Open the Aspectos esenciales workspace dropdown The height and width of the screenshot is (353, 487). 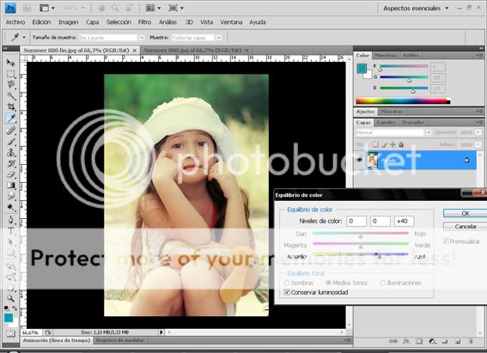416,9
